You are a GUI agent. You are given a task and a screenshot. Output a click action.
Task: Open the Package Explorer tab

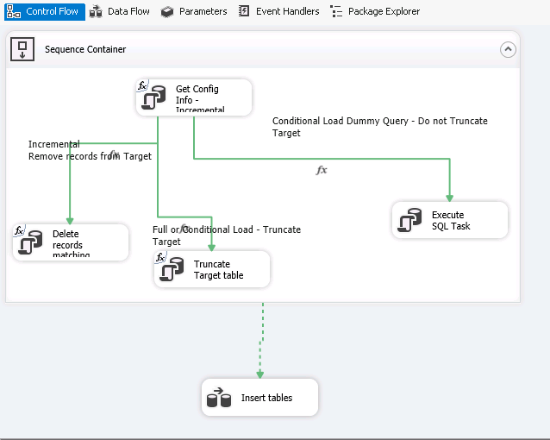(375, 11)
